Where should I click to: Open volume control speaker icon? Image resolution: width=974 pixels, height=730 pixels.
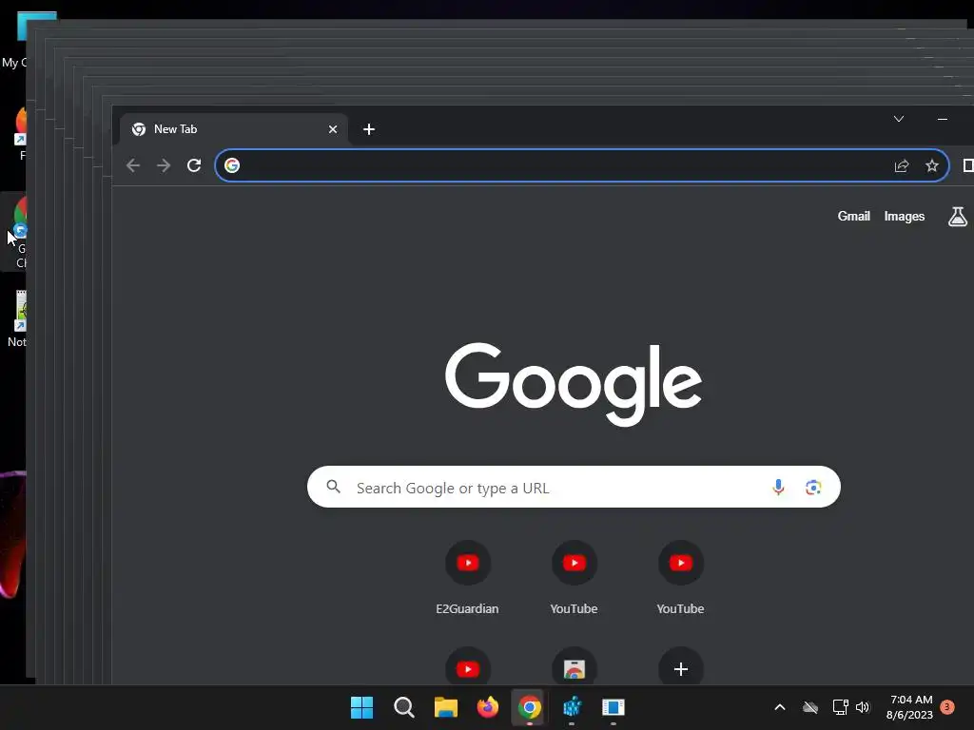pos(863,707)
